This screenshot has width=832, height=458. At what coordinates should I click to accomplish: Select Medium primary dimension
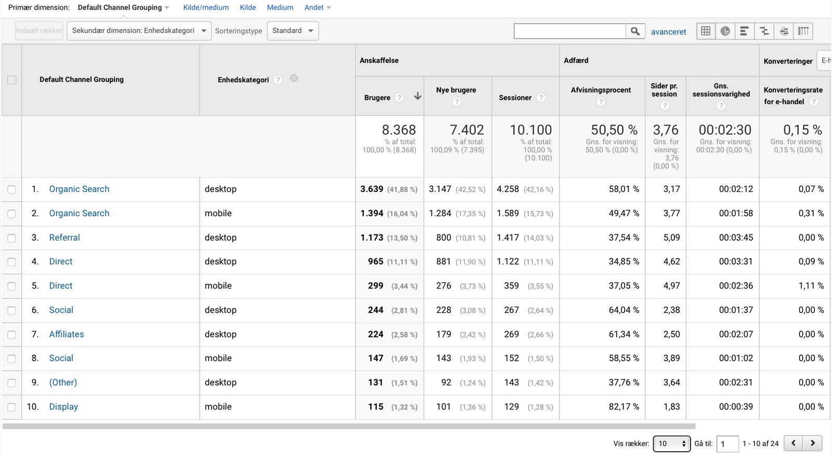pyautogui.click(x=280, y=7)
